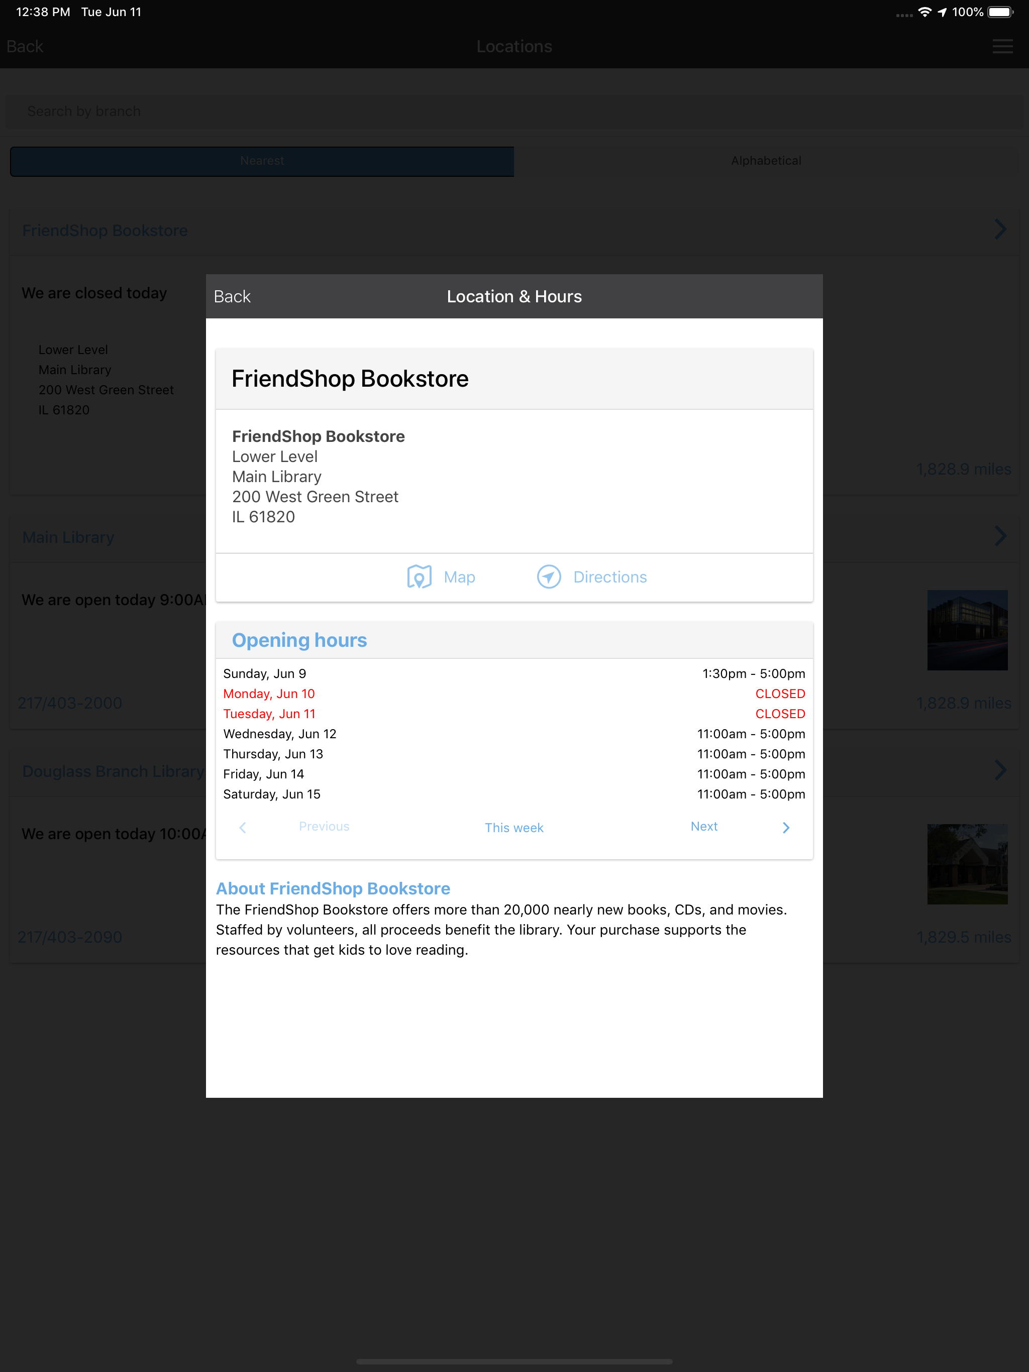Click the Previous week left chevron
This screenshot has height=1372, width=1029.
coord(243,828)
